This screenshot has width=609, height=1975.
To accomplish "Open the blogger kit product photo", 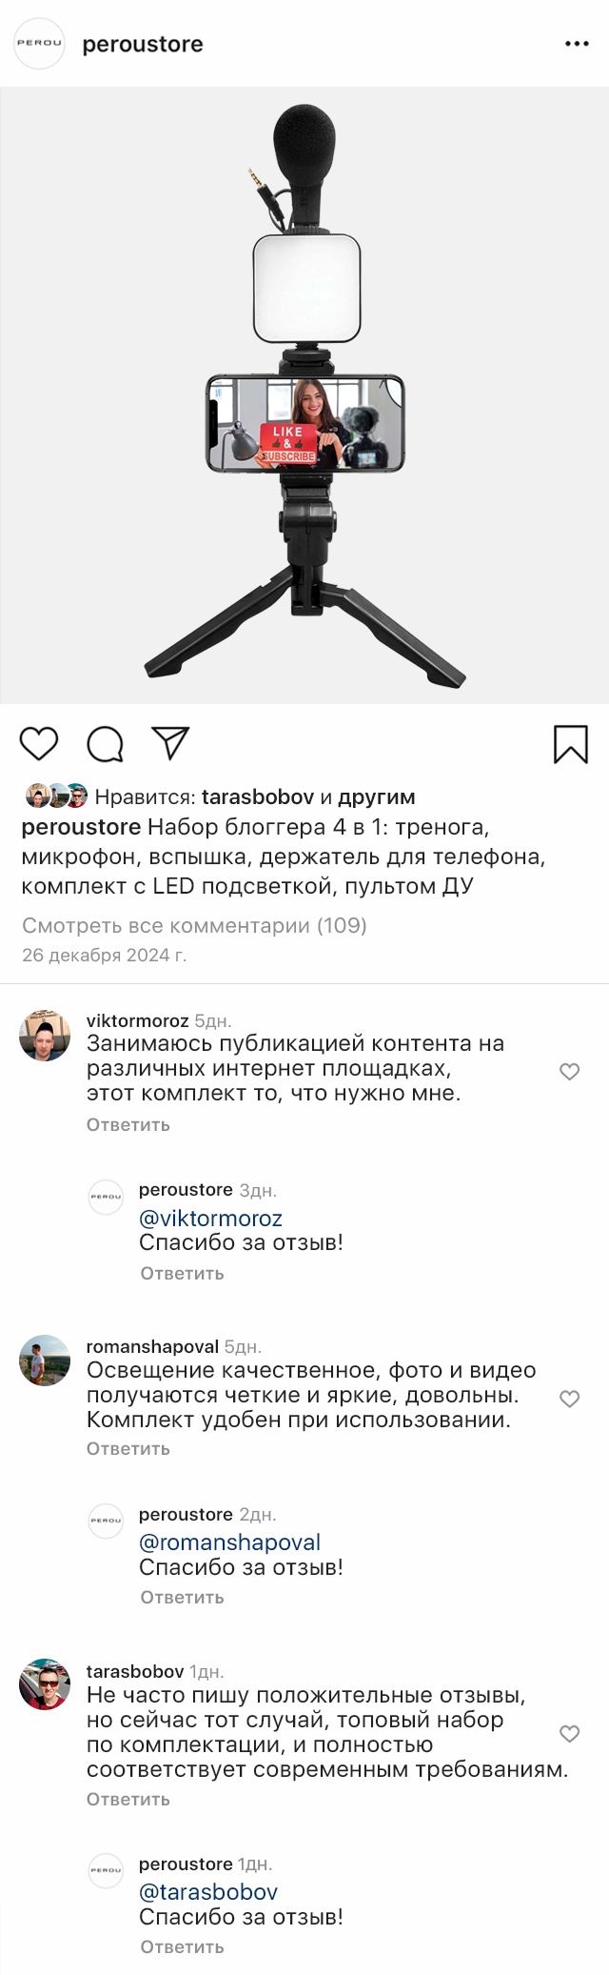I will tap(304, 395).
